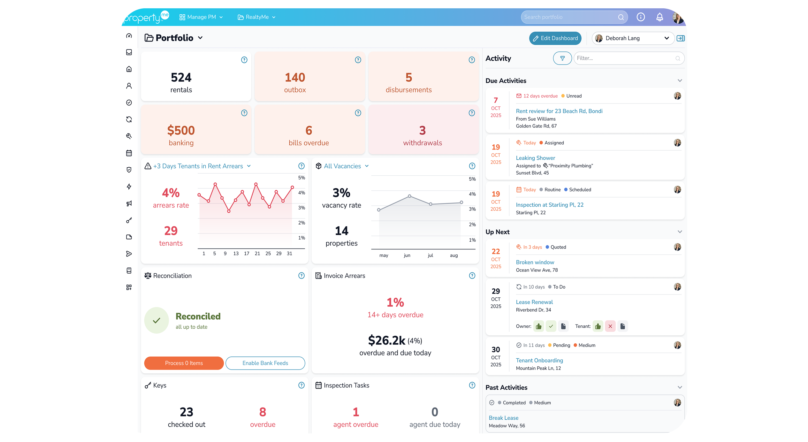The height and width of the screenshot is (442, 808).
Task: Open the inbox icon in the sidebar
Action: tap(129, 52)
